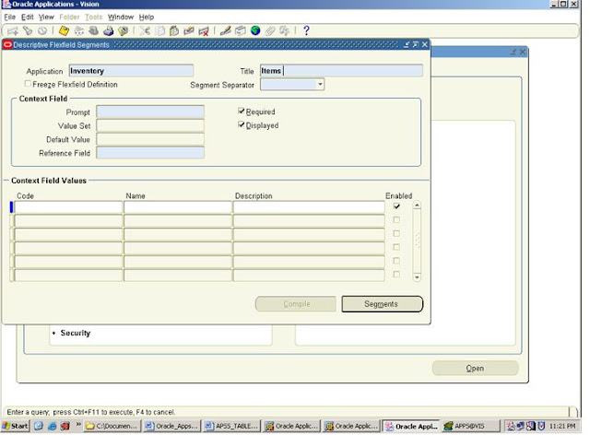Click first row Code field
Image resolution: width=590 pixels, height=435 pixels.
pyautogui.click(x=68, y=207)
